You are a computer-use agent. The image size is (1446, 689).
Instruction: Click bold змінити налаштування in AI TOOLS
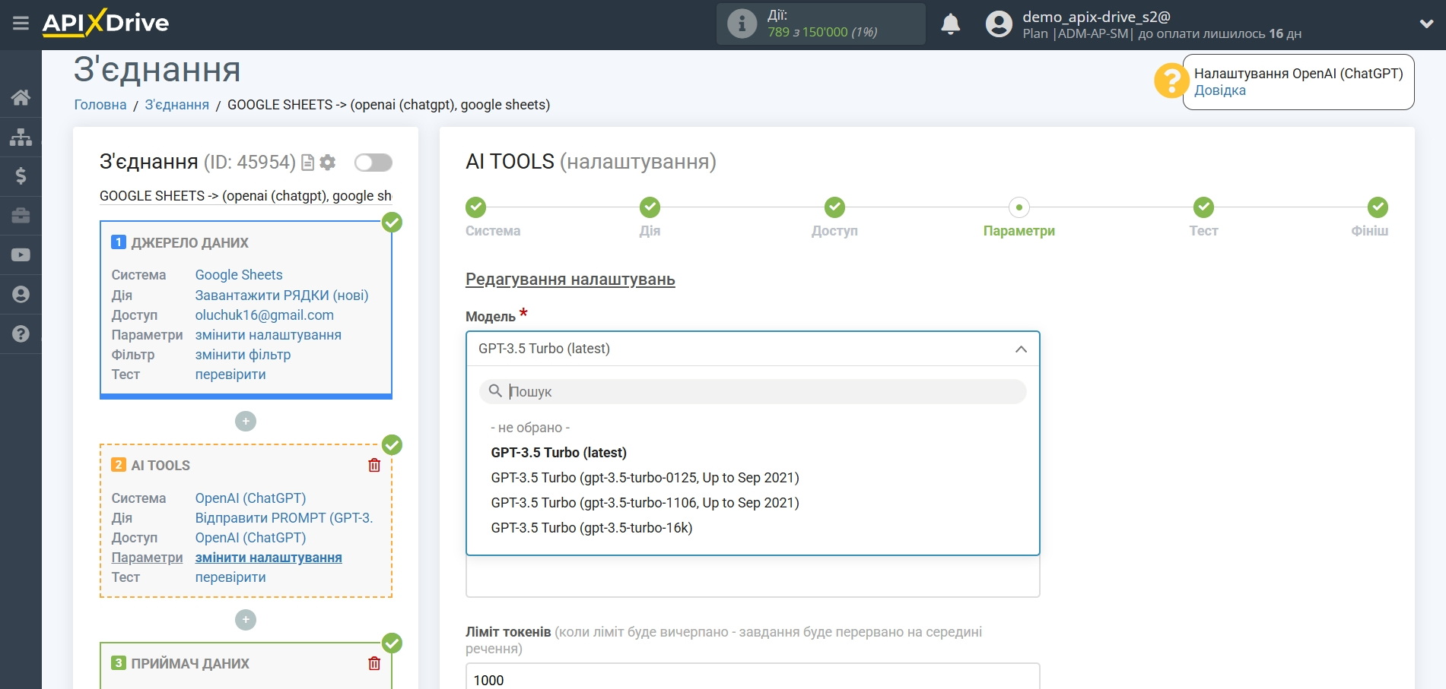click(x=269, y=558)
